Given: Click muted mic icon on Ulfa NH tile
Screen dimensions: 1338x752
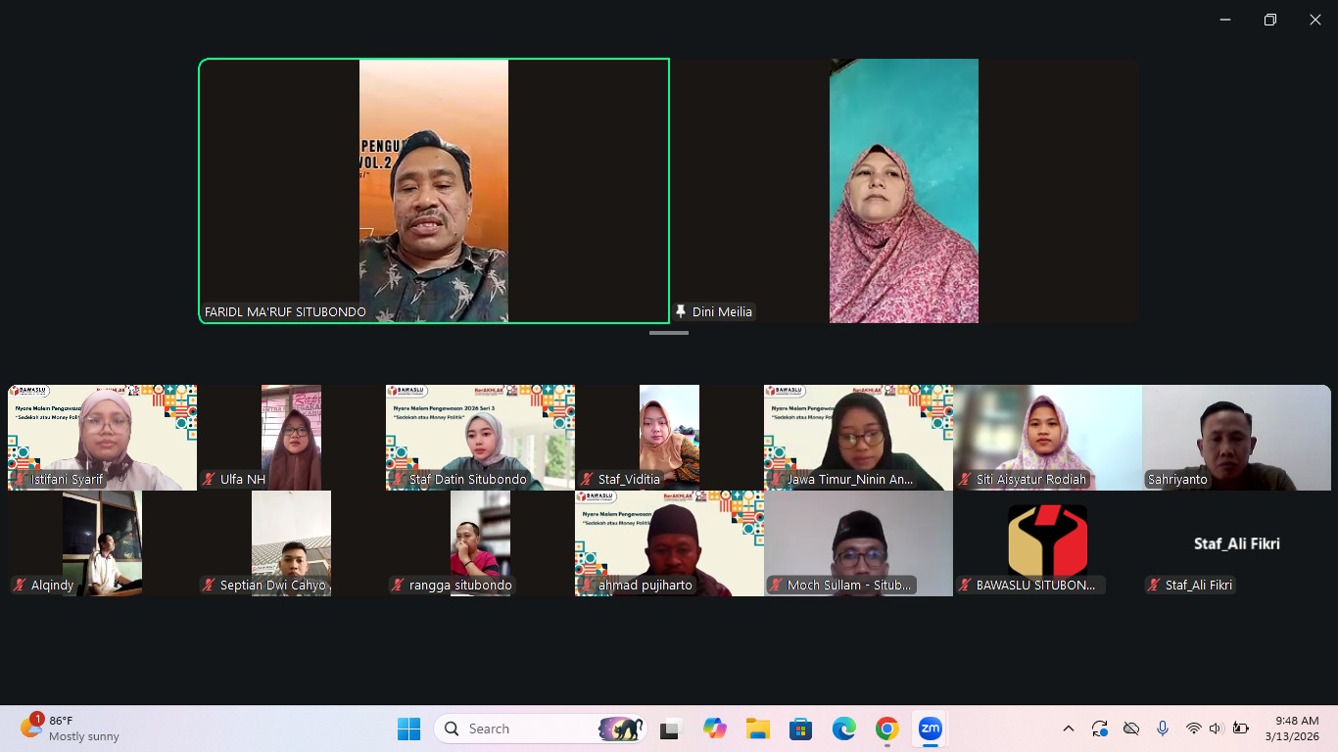Looking at the screenshot, I should [209, 480].
